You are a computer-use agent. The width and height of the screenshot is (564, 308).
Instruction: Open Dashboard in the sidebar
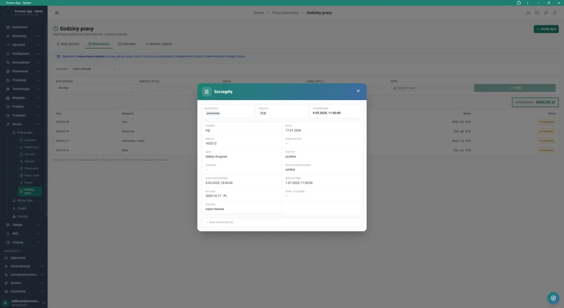[x=20, y=27]
